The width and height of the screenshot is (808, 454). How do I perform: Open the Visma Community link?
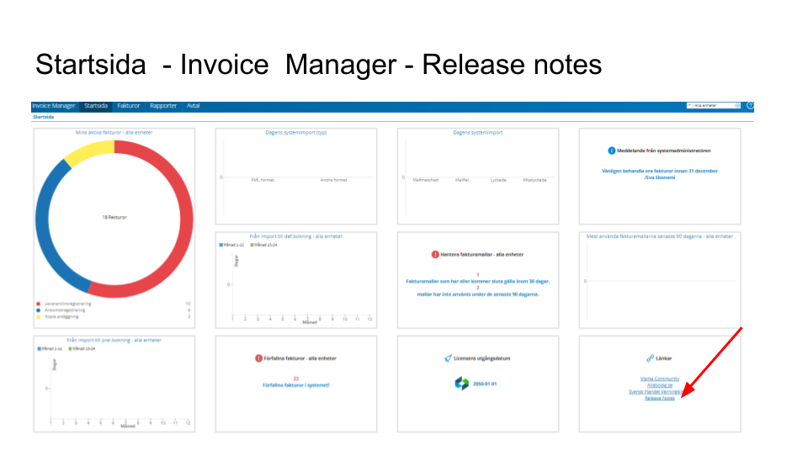pyautogui.click(x=660, y=379)
